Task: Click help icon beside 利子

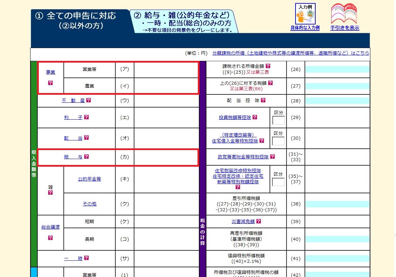Action: coord(86,117)
